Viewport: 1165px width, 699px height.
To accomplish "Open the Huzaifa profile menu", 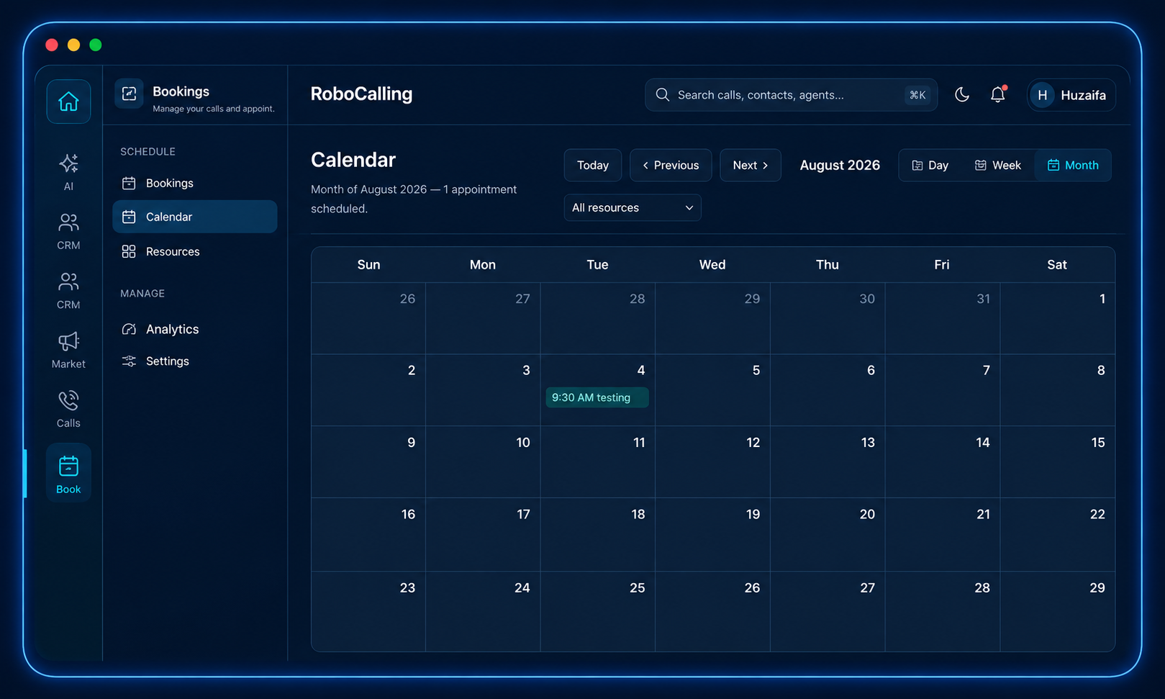I will pos(1071,95).
